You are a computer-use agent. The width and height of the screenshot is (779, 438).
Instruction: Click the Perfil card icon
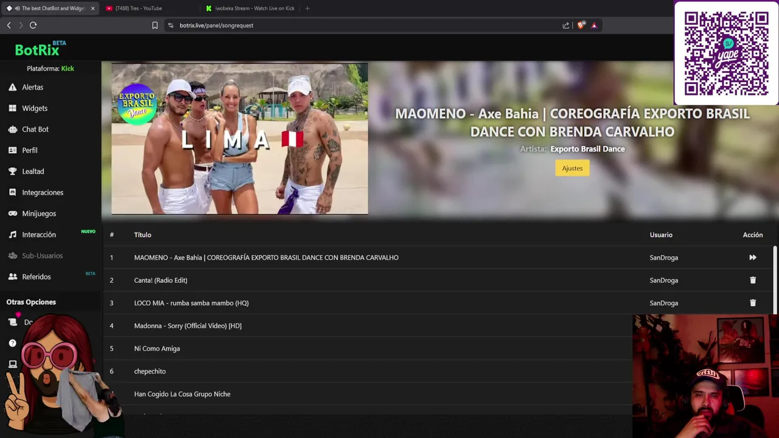click(x=12, y=150)
